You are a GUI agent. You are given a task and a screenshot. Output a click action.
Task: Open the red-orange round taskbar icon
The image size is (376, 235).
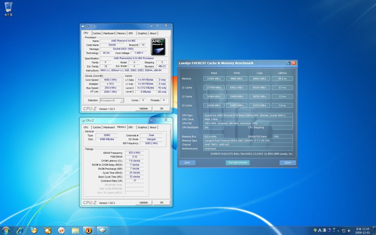[x=61, y=231]
